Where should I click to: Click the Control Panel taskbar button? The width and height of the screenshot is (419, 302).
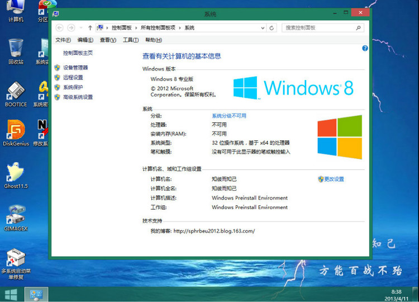click(x=36, y=295)
